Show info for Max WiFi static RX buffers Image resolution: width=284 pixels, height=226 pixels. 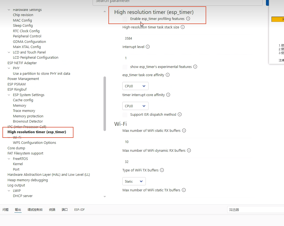coord(184,130)
